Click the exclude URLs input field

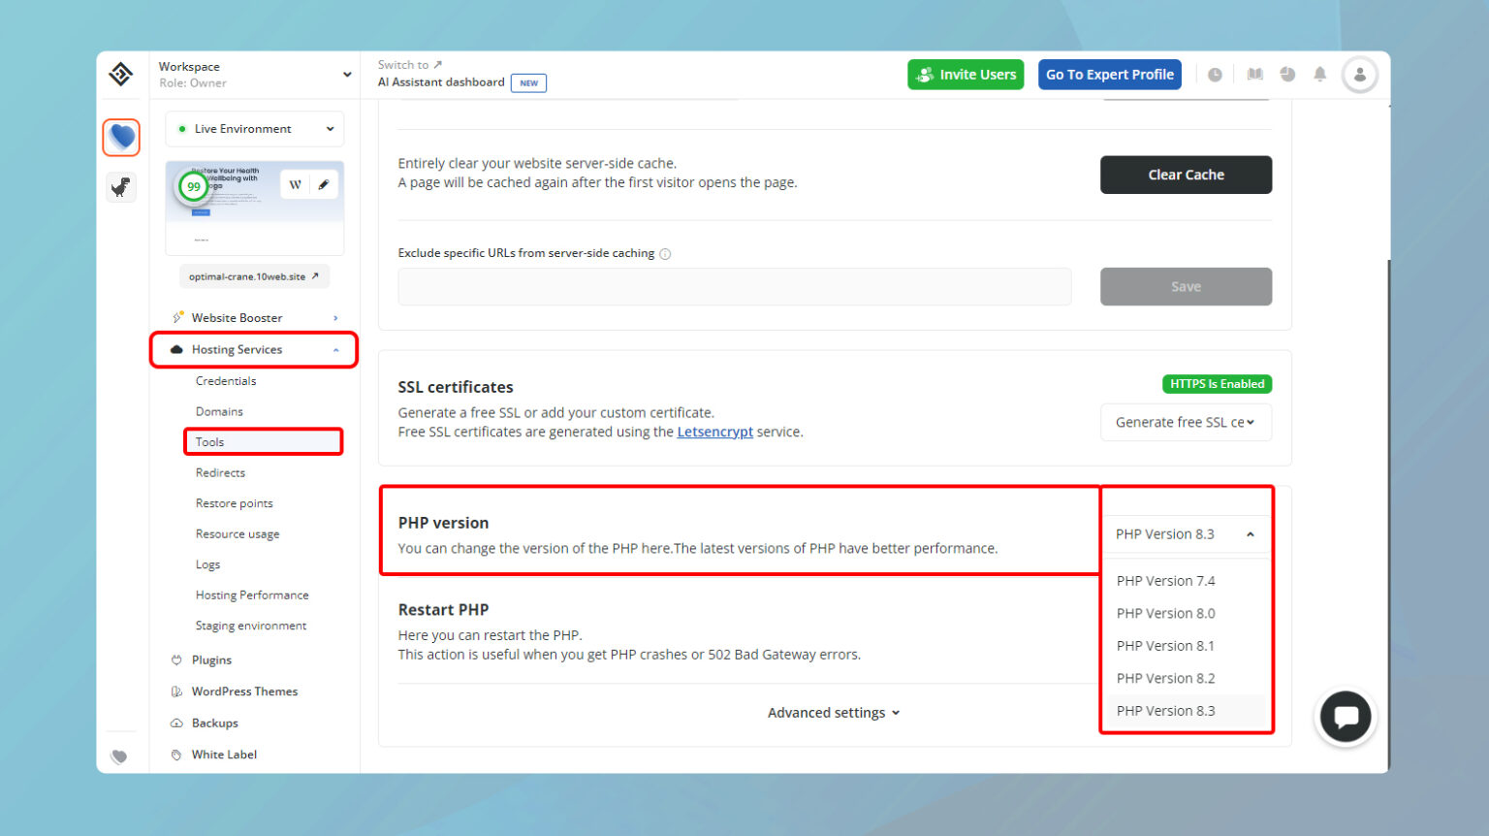point(734,287)
